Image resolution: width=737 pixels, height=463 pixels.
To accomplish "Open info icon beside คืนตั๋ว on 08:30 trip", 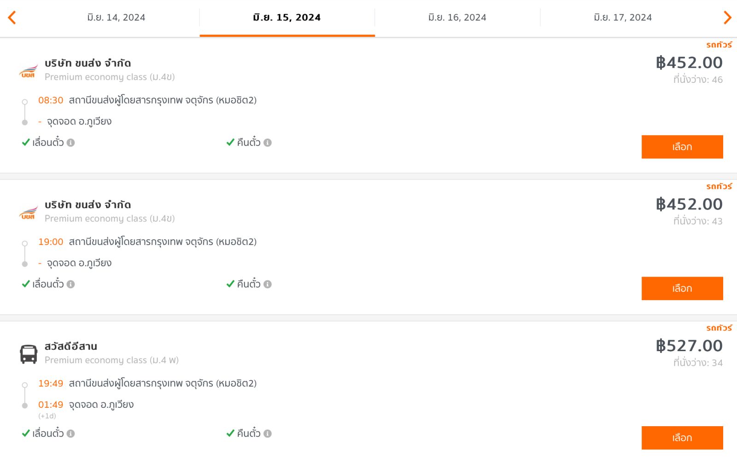I will [268, 143].
